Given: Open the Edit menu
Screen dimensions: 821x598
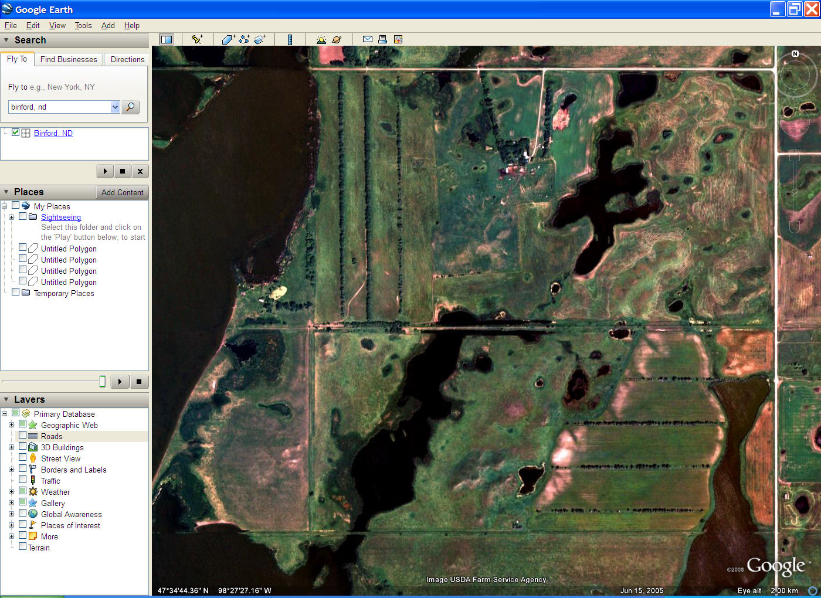Looking at the screenshot, I should [x=33, y=25].
